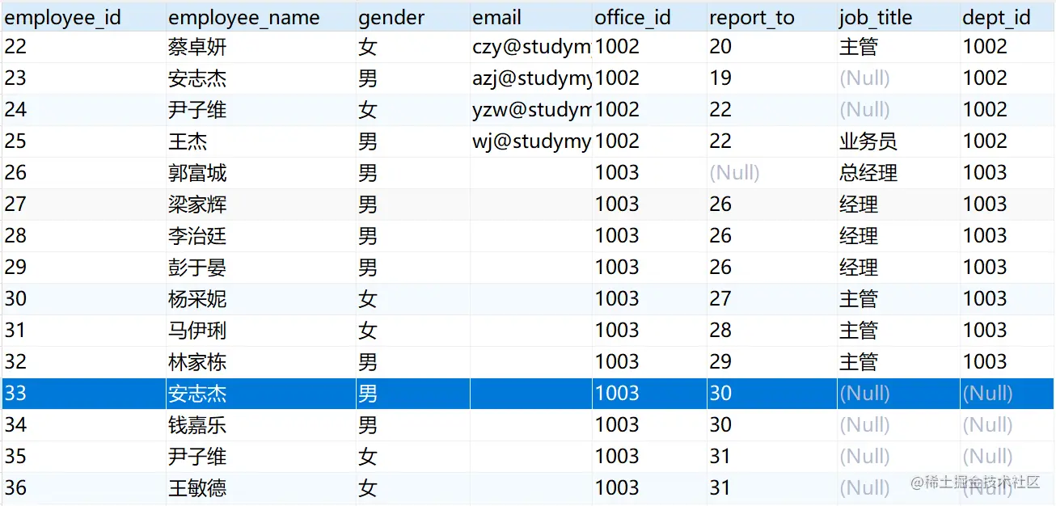Select the name cell 王敏德

point(260,488)
